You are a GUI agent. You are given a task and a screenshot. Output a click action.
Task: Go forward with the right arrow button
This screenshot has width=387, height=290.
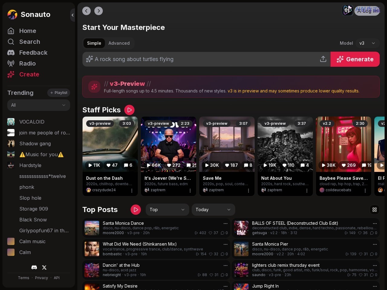point(99,11)
